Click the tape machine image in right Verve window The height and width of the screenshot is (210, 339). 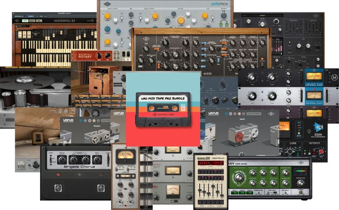point(243,134)
